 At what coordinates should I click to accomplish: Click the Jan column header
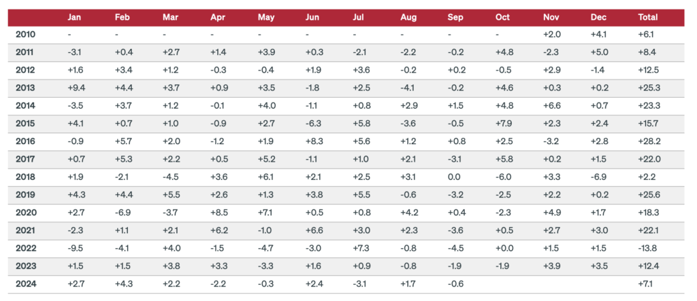point(76,17)
